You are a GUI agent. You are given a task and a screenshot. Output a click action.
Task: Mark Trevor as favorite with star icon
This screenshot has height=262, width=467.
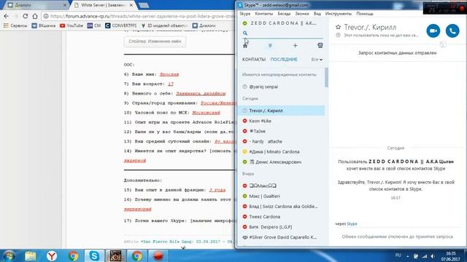338,27
